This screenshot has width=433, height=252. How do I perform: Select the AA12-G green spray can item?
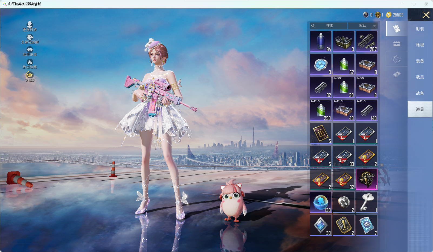click(321, 110)
